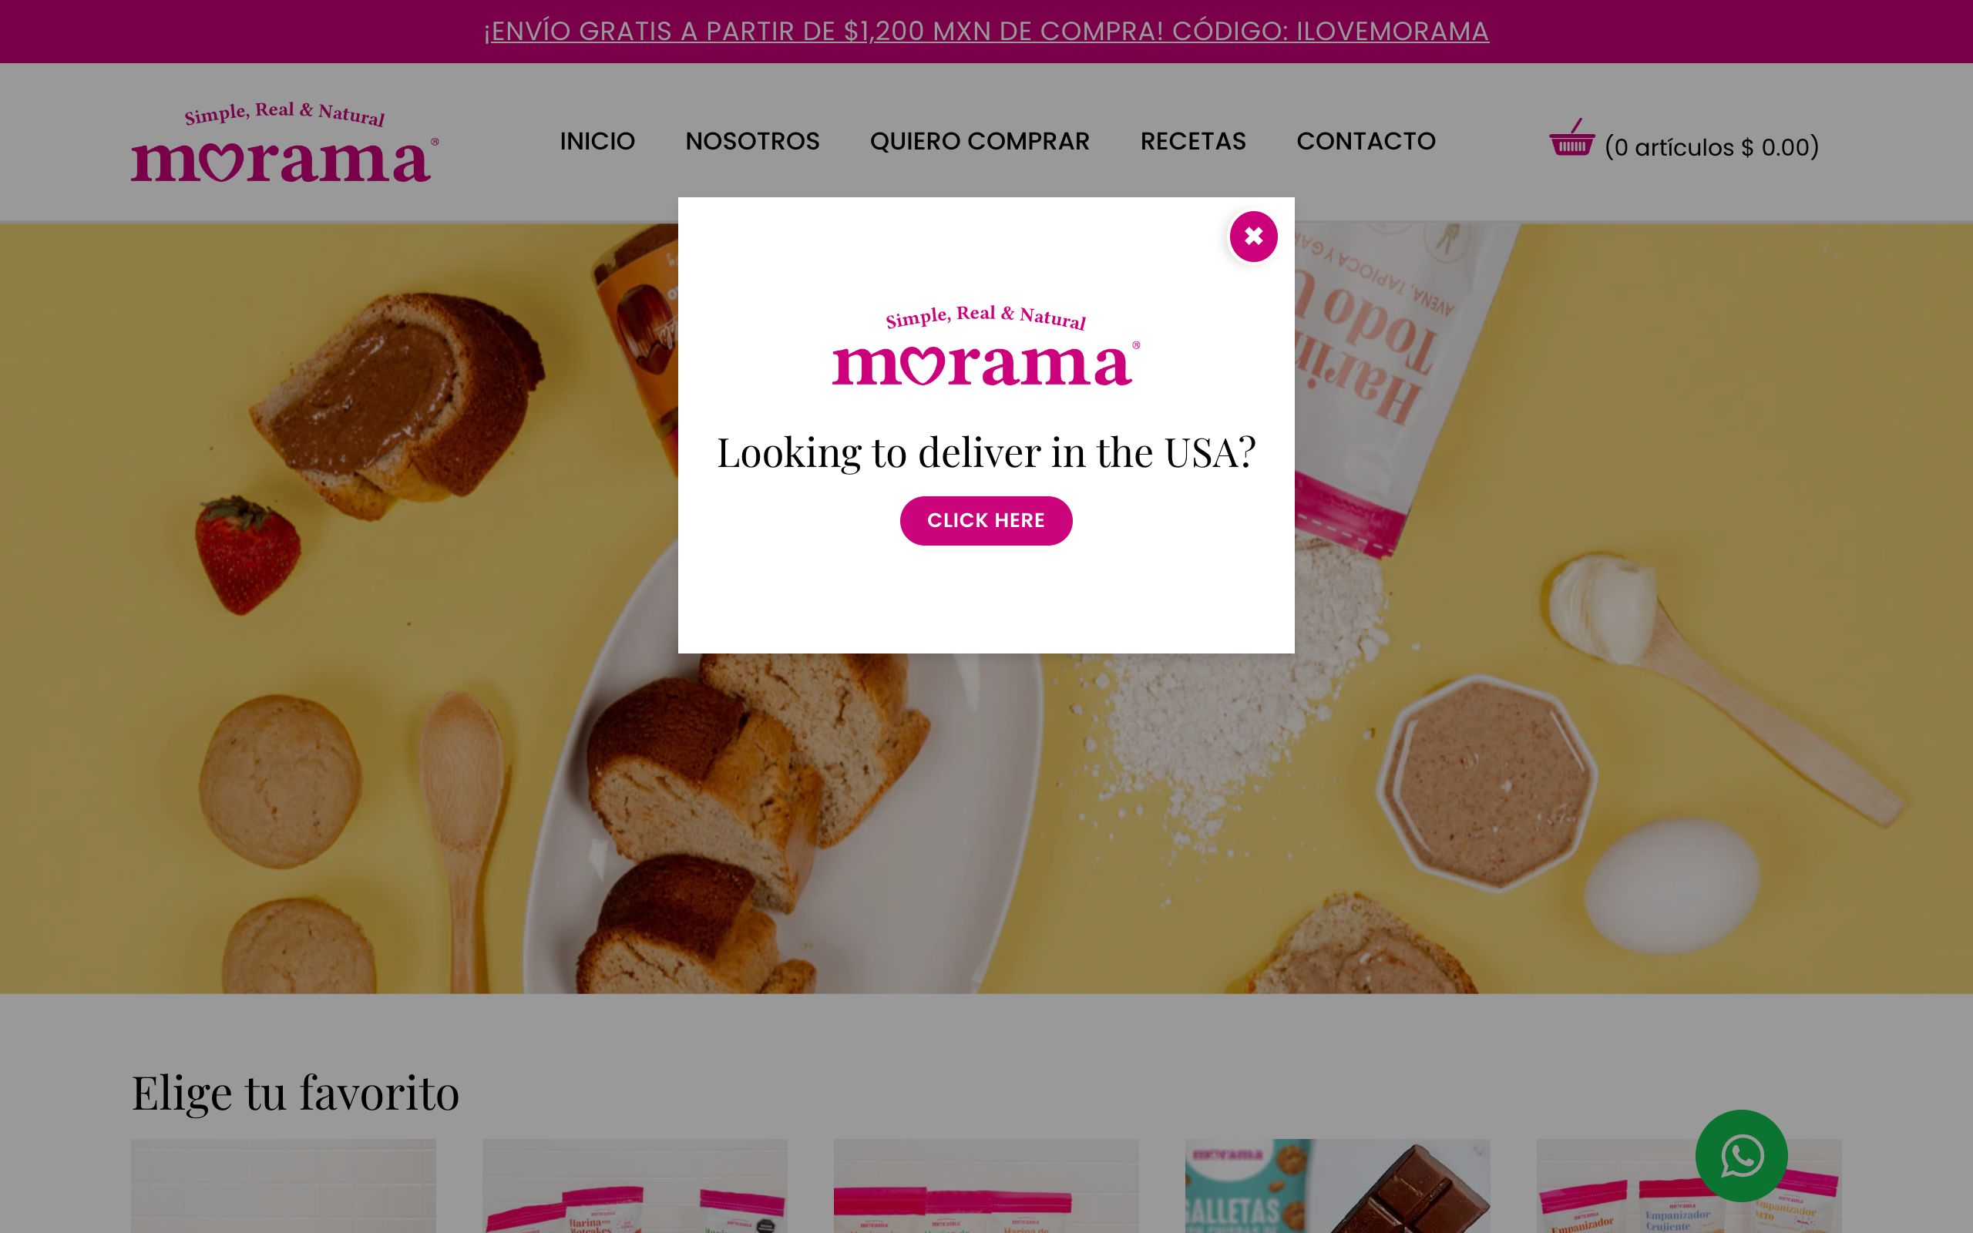
Task: Open the NOSOTROS menu item
Action: pyautogui.click(x=751, y=141)
